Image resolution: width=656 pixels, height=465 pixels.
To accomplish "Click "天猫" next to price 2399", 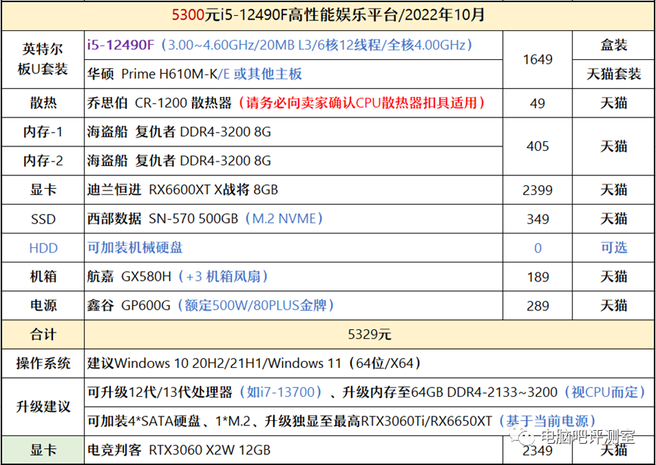I will coord(614,190).
